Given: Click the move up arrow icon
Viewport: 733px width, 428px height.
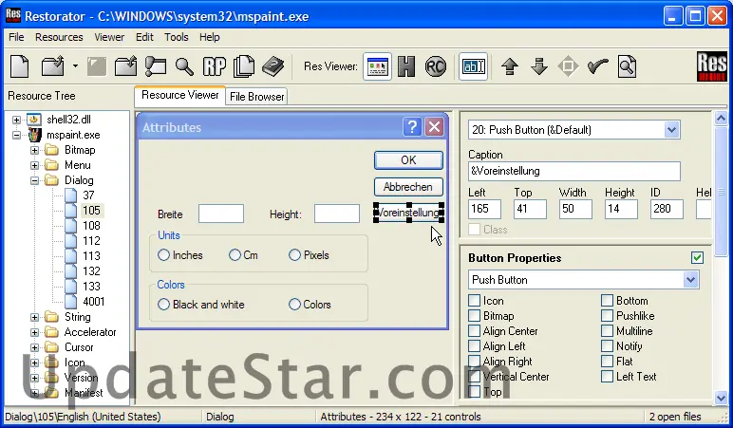Looking at the screenshot, I should (510, 66).
